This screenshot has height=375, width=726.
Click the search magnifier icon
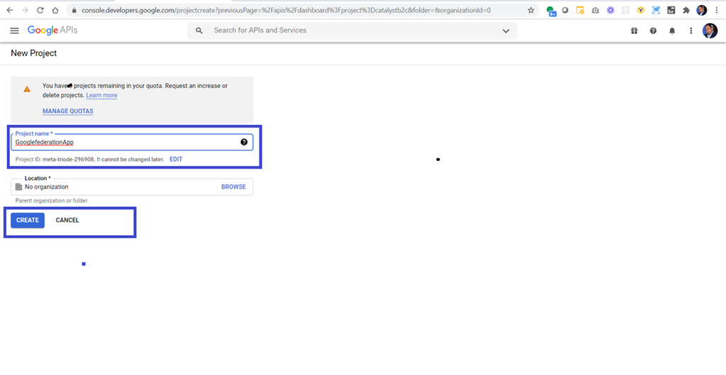199,30
